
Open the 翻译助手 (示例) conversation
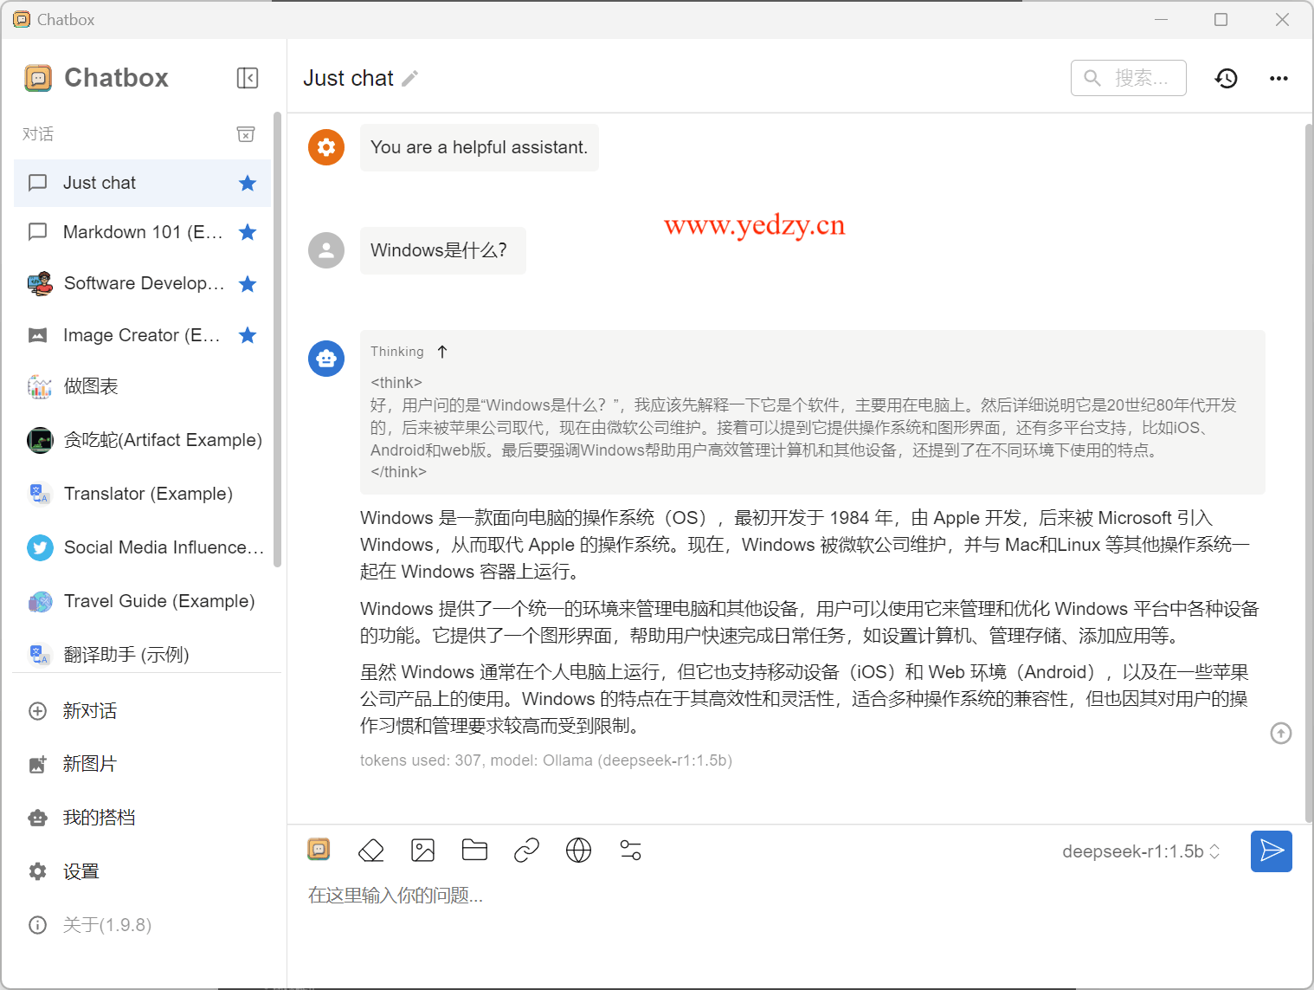[x=142, y=655]
